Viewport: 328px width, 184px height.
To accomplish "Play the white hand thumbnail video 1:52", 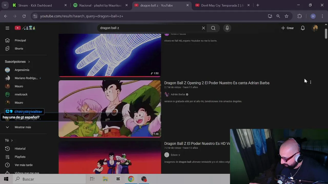I will tap(110, 55).
